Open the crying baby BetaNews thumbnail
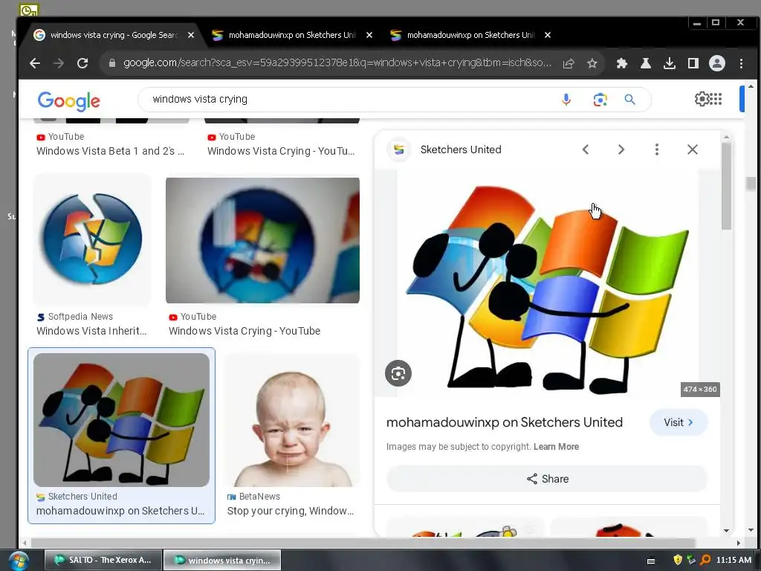 (x=291, y=420)
